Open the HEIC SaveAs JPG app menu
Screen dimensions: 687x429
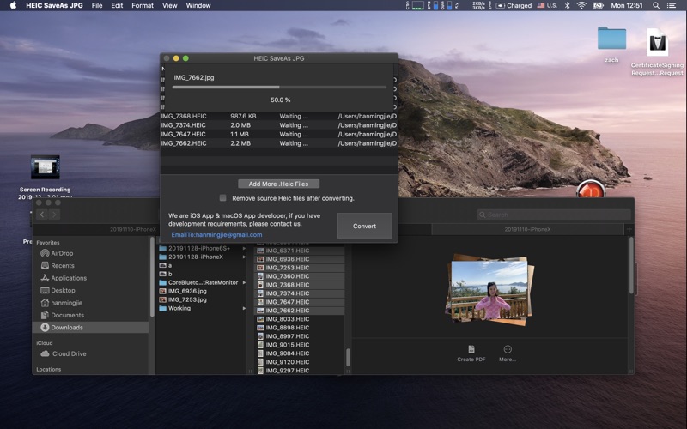pyautogui.click(x=54, y=5)
